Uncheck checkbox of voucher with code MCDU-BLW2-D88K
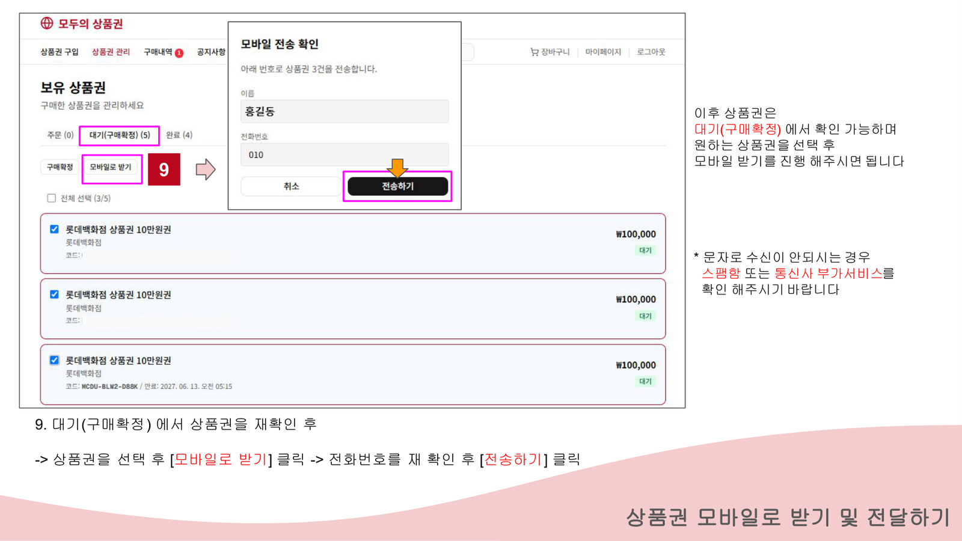 (x=54, y=360)
